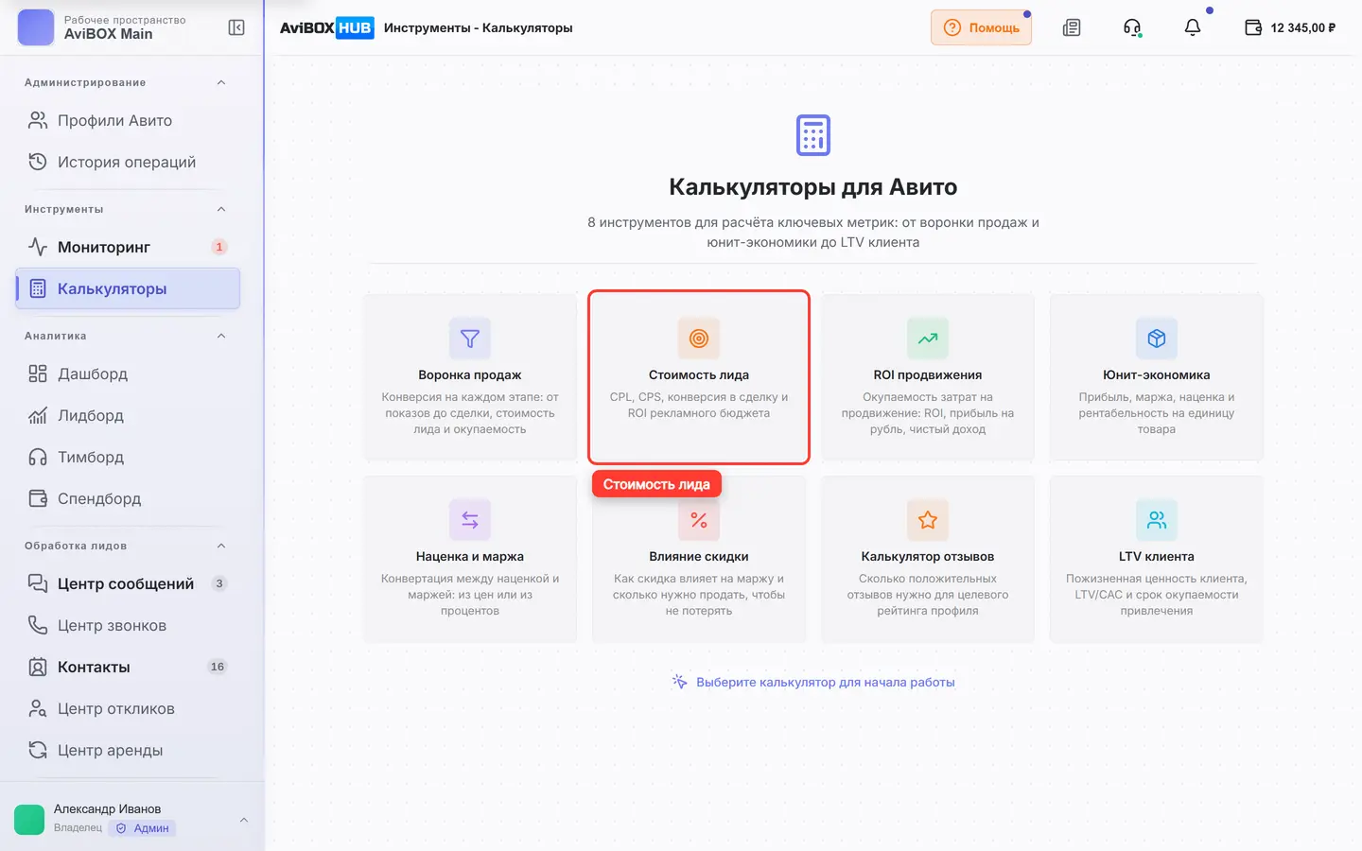
Task: Click the large calculator icon above the title
Action: click(x=813, y=135)
